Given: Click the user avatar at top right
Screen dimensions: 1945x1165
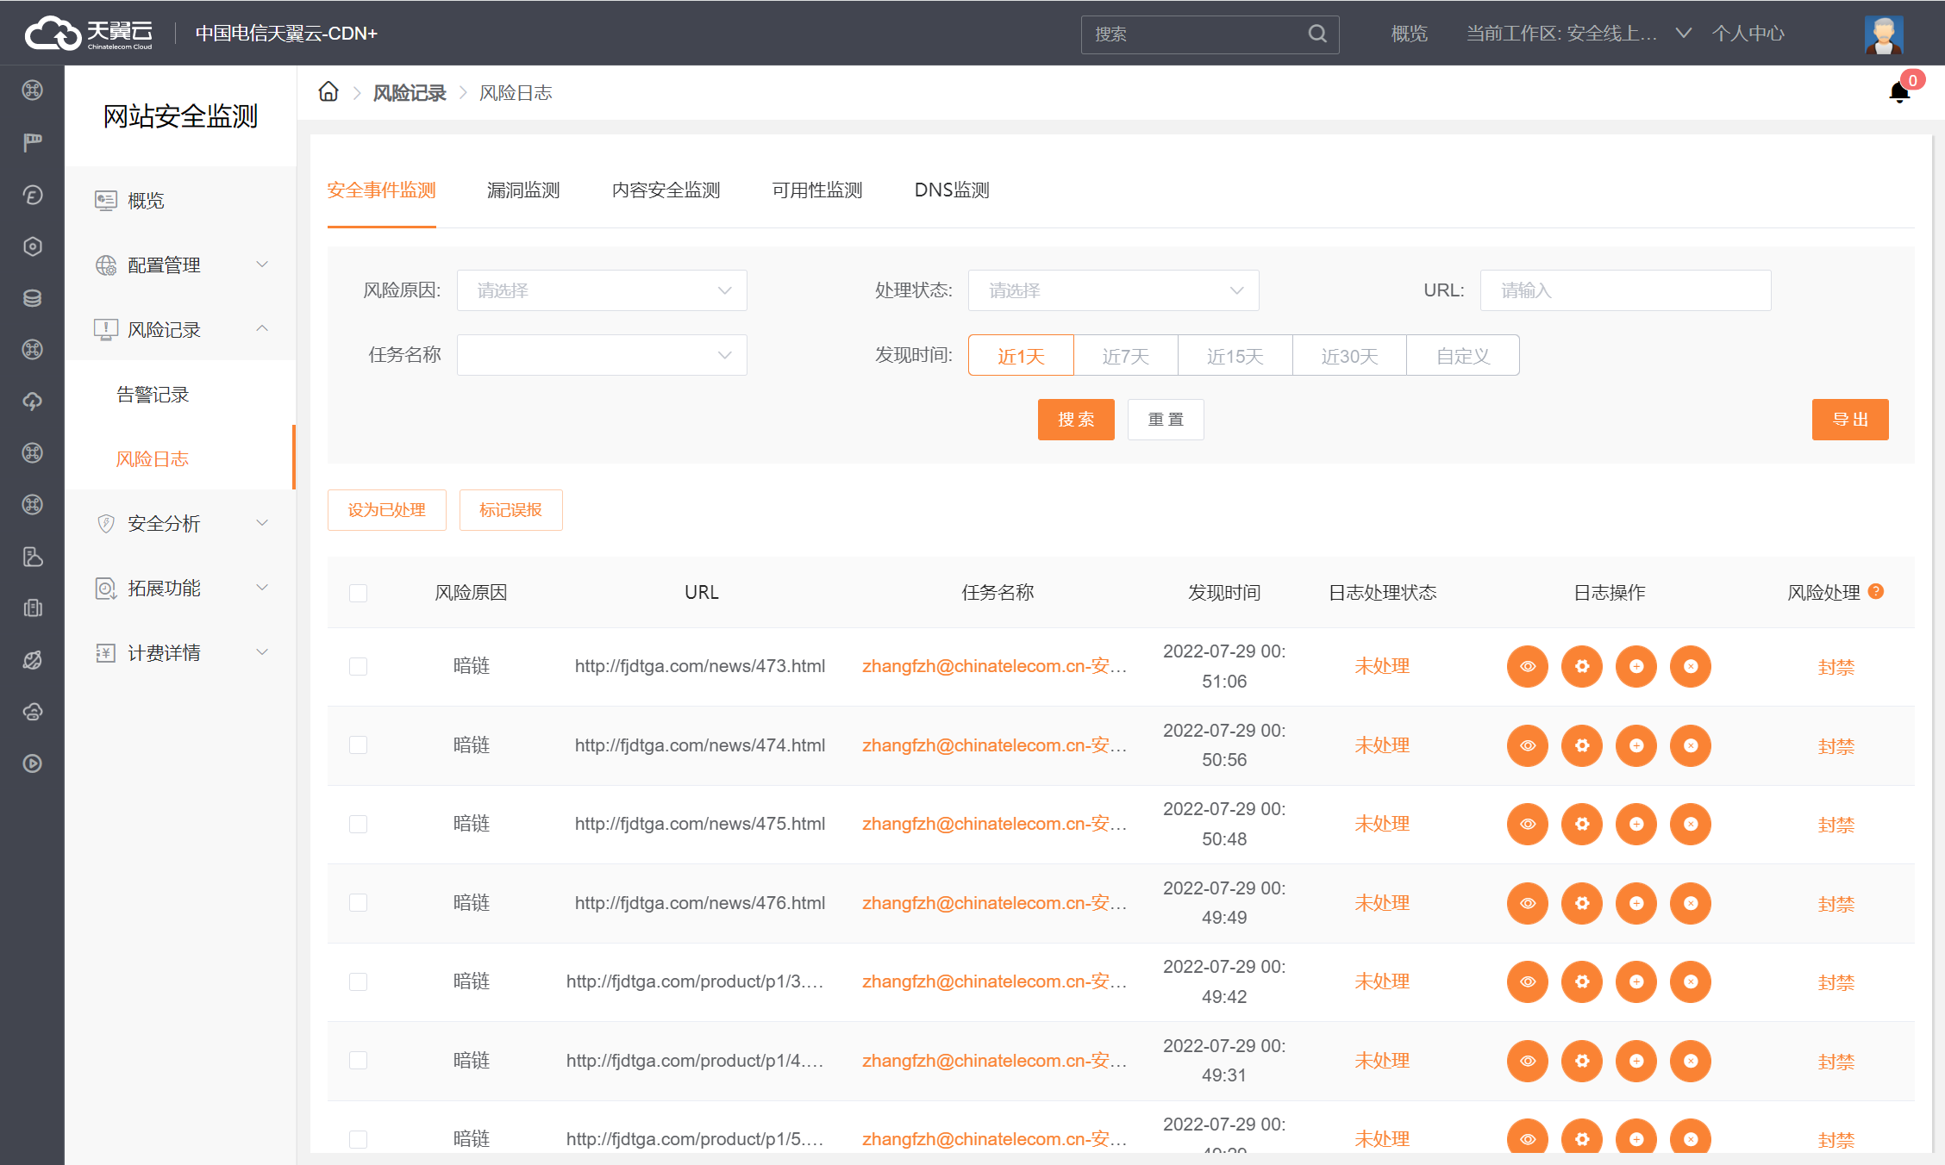Looking at the screenshot, I should [x=1883, y=34].
